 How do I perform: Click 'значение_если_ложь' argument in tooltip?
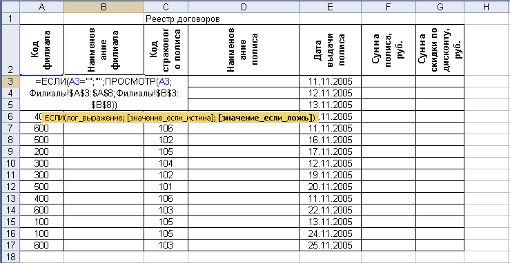coord(266,118)
